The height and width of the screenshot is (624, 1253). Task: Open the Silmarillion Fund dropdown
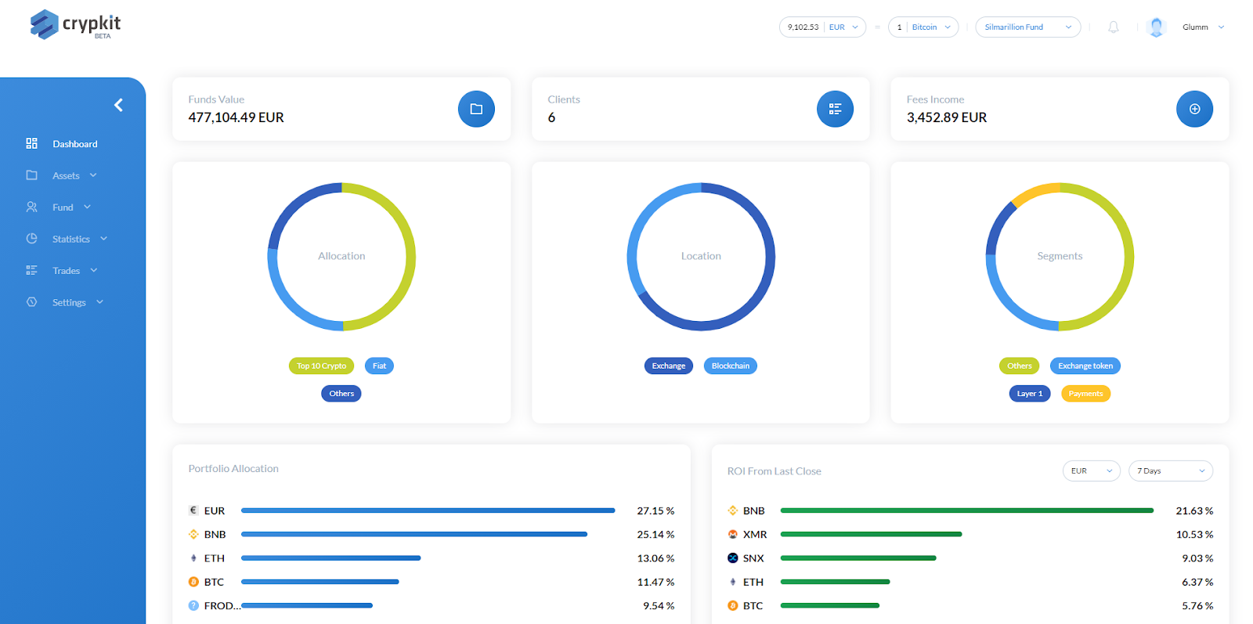click(x=1027, y=27)
